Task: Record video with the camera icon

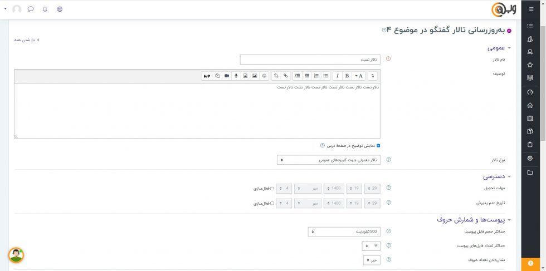Action: pyautogui.click(x=227, y=76)
